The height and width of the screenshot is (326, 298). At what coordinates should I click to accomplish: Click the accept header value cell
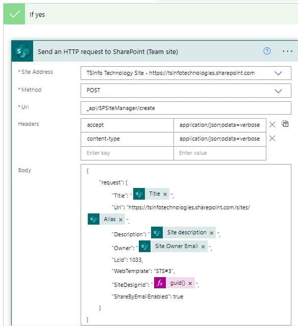(220, 125)
